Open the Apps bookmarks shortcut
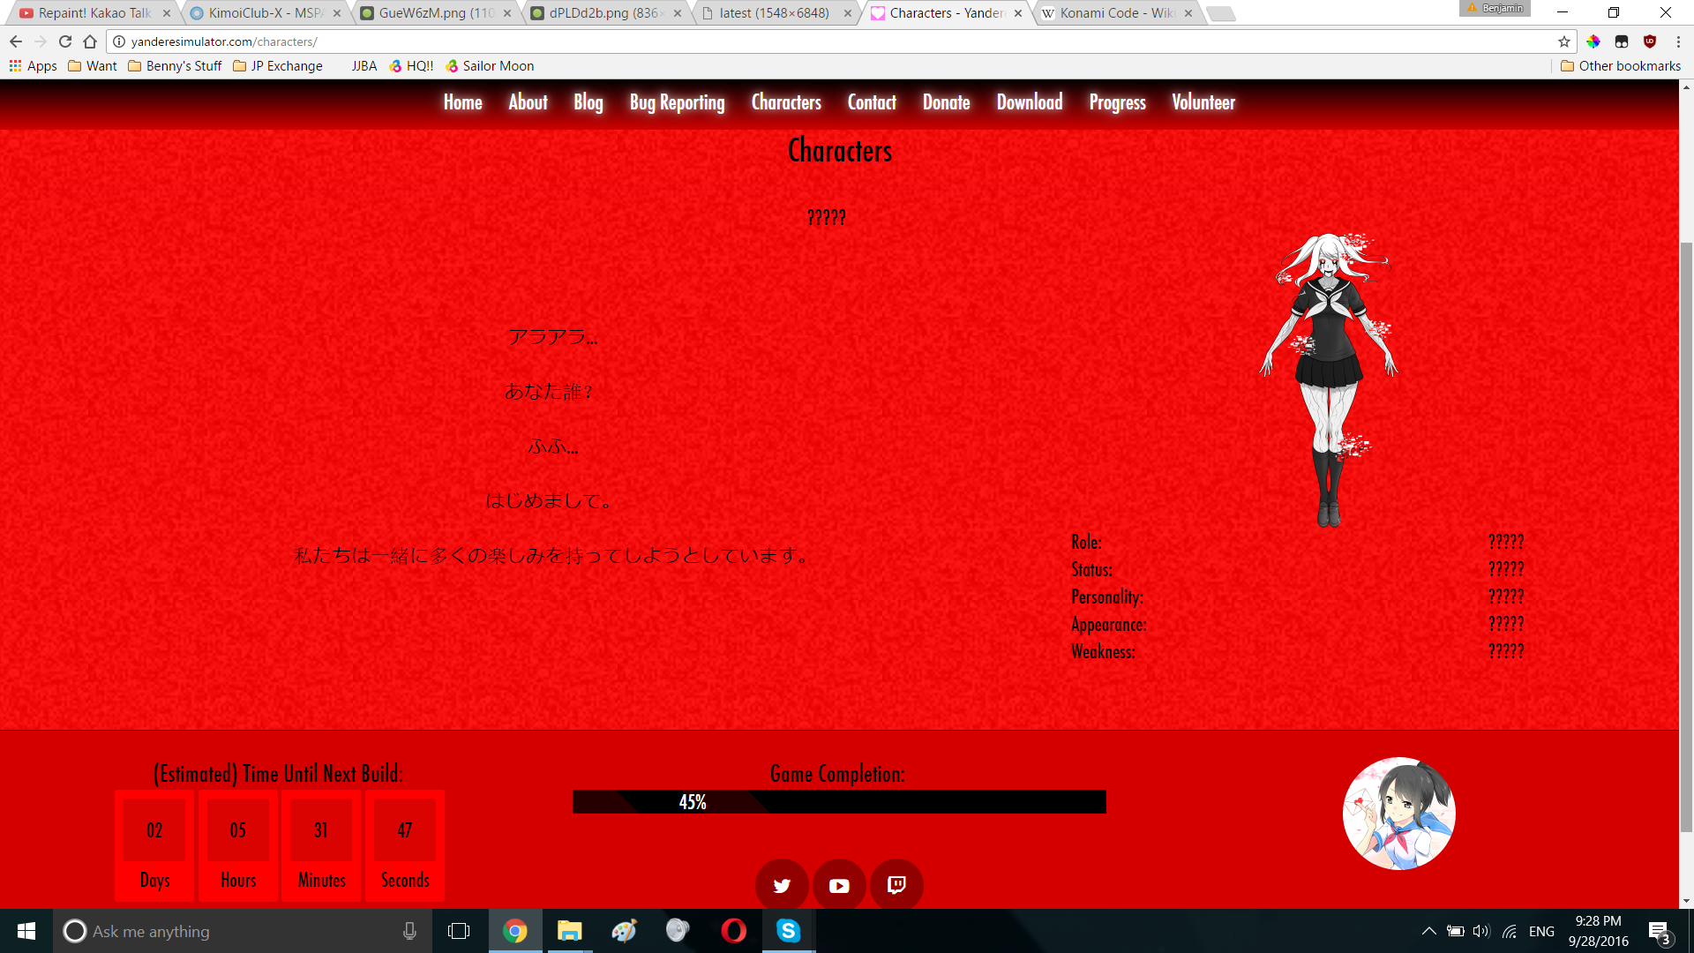This screenshot has width=1694, height=953. pyautogui.click(x=33, y=66)
